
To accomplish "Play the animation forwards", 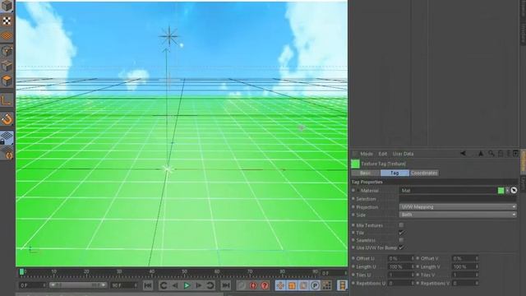I will pos(187,285).
